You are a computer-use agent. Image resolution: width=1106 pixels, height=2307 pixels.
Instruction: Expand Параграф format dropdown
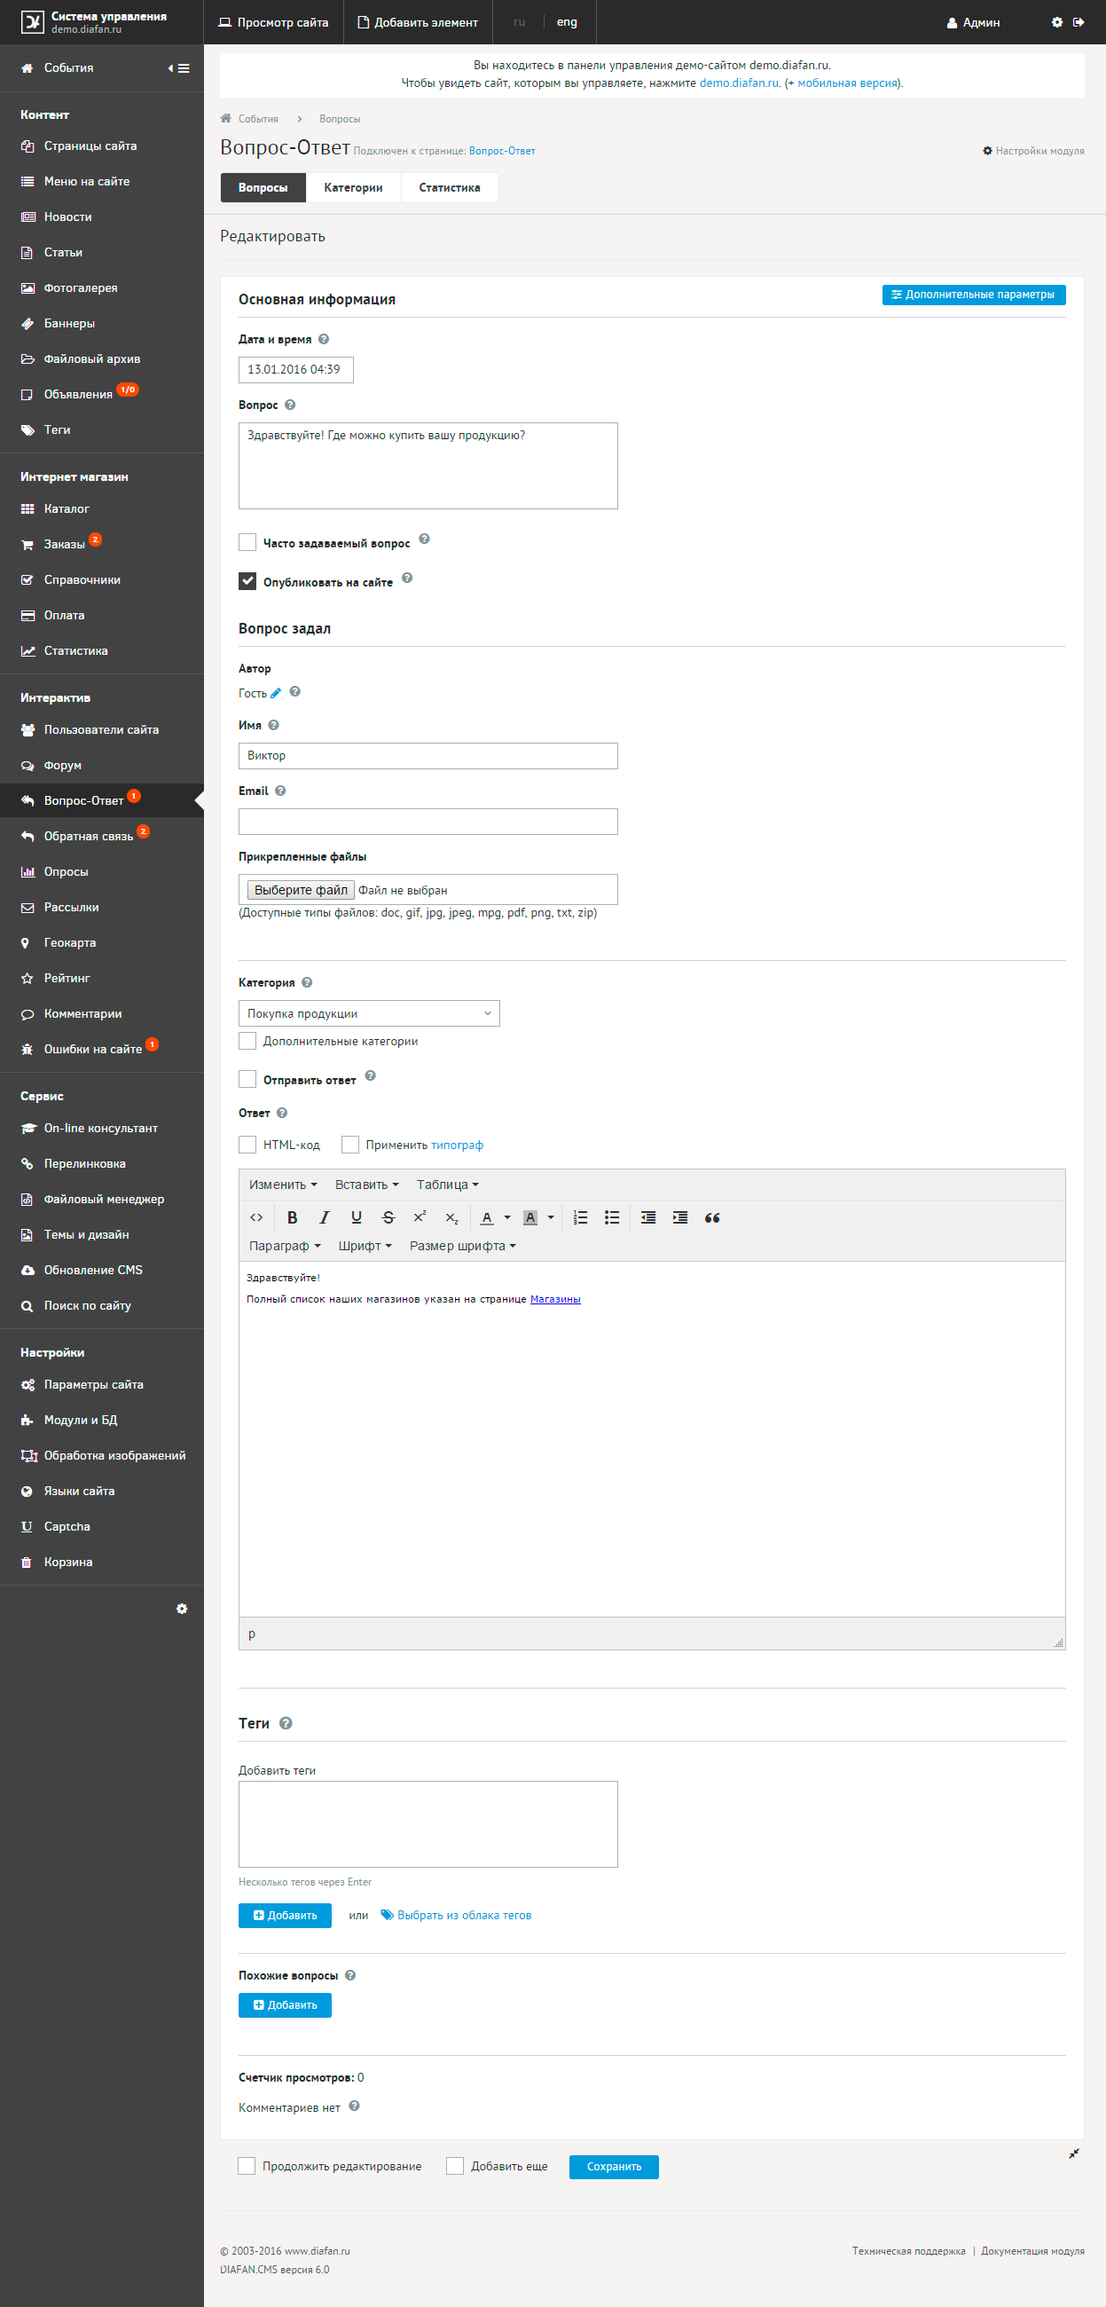pyautogui.click(x=285, y=1246)
